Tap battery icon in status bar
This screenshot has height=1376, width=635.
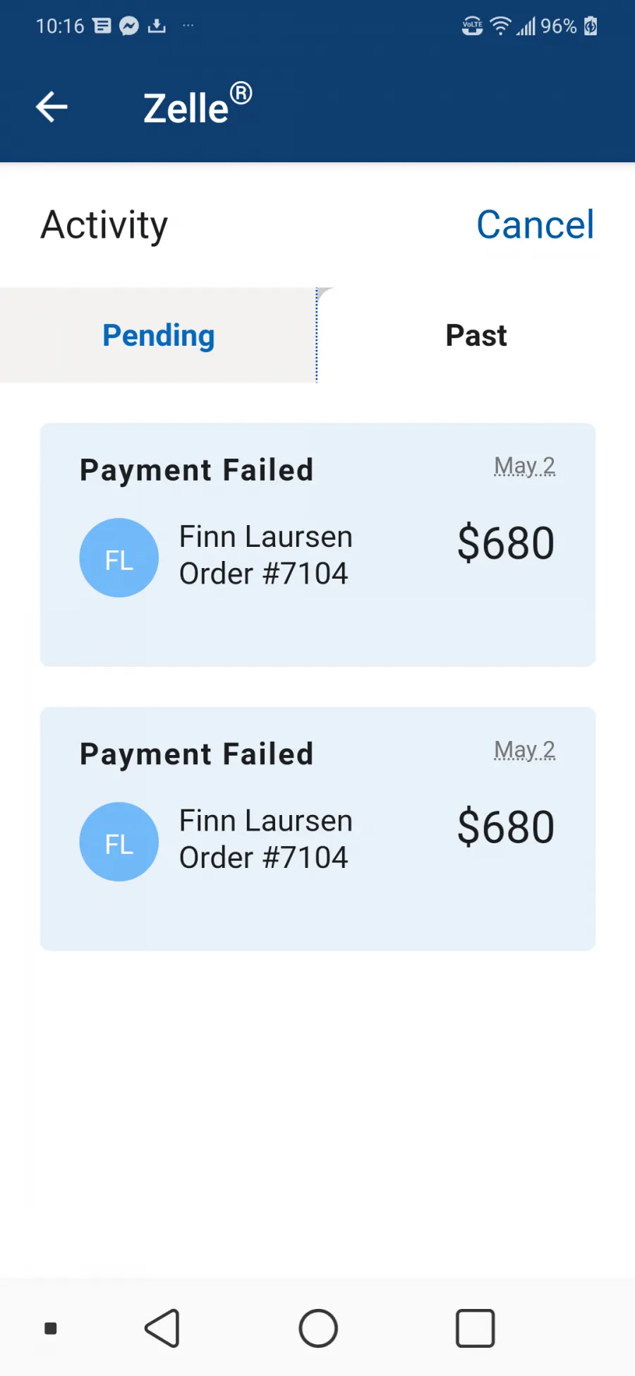(x=591, y=26)
